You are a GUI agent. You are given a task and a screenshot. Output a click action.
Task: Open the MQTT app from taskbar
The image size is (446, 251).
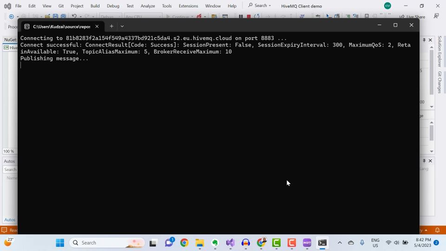307,243
